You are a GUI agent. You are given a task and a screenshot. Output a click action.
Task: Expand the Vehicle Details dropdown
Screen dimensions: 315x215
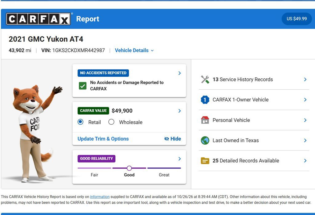pyautogui.click(x=134, y=50)
